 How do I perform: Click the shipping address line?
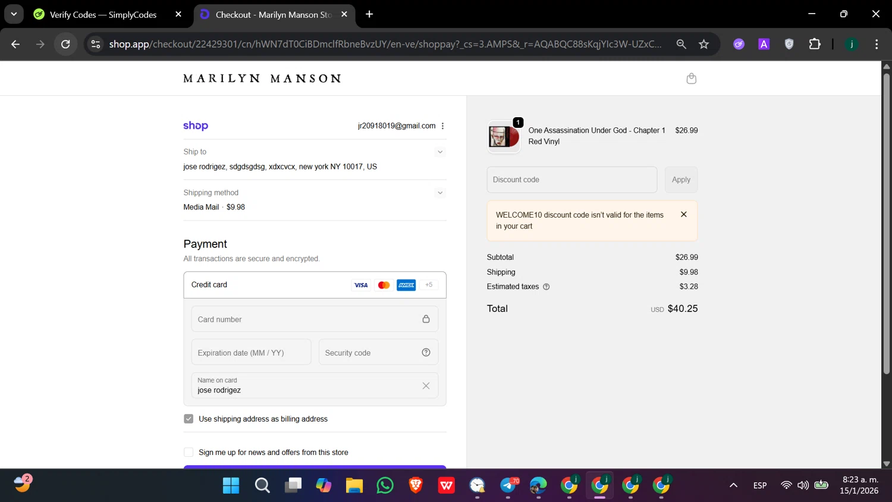point(280,167)
